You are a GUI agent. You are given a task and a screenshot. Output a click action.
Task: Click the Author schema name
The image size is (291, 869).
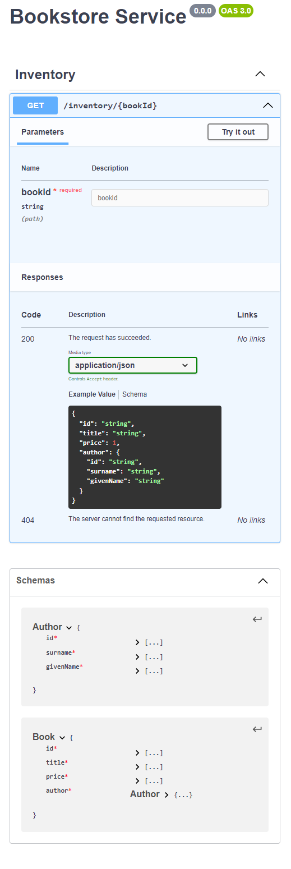point(47,627)
